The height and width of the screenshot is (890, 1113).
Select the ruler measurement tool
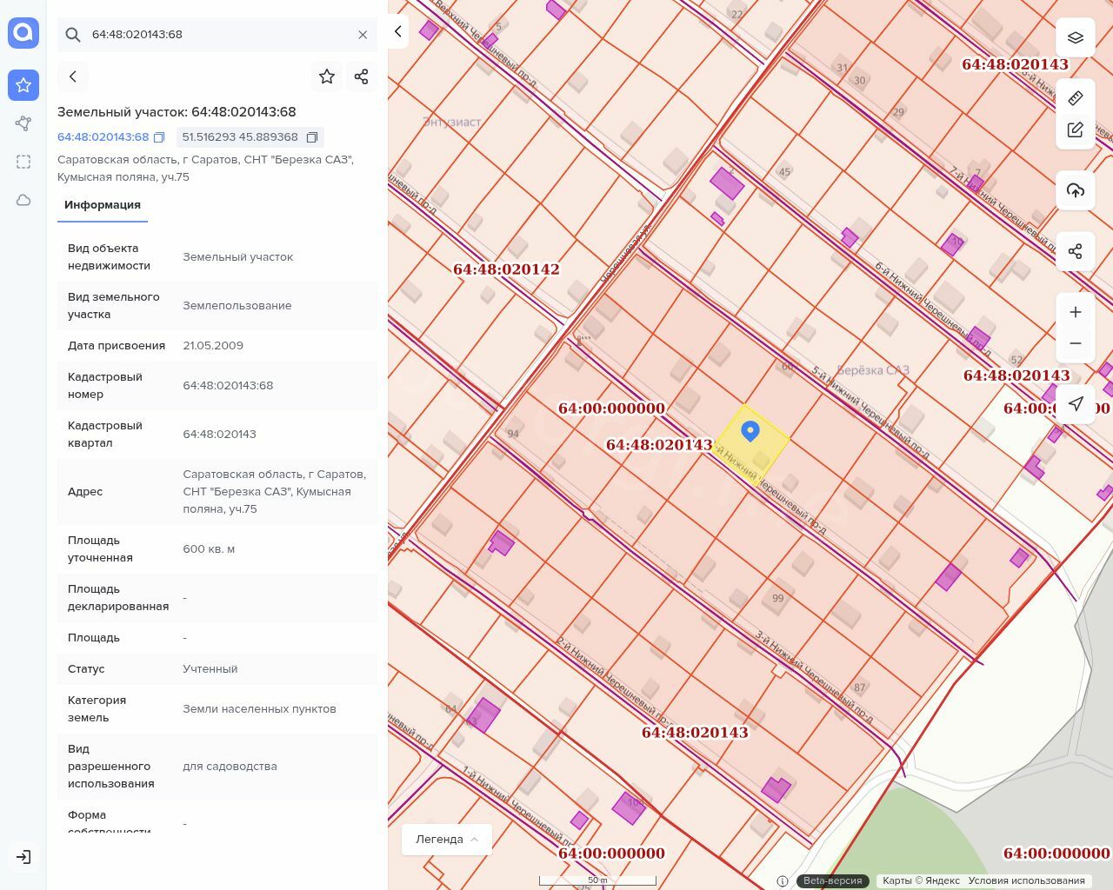[x=1076, y=97]
